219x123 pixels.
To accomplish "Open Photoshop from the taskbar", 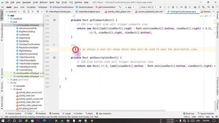I will coord(50,121).
